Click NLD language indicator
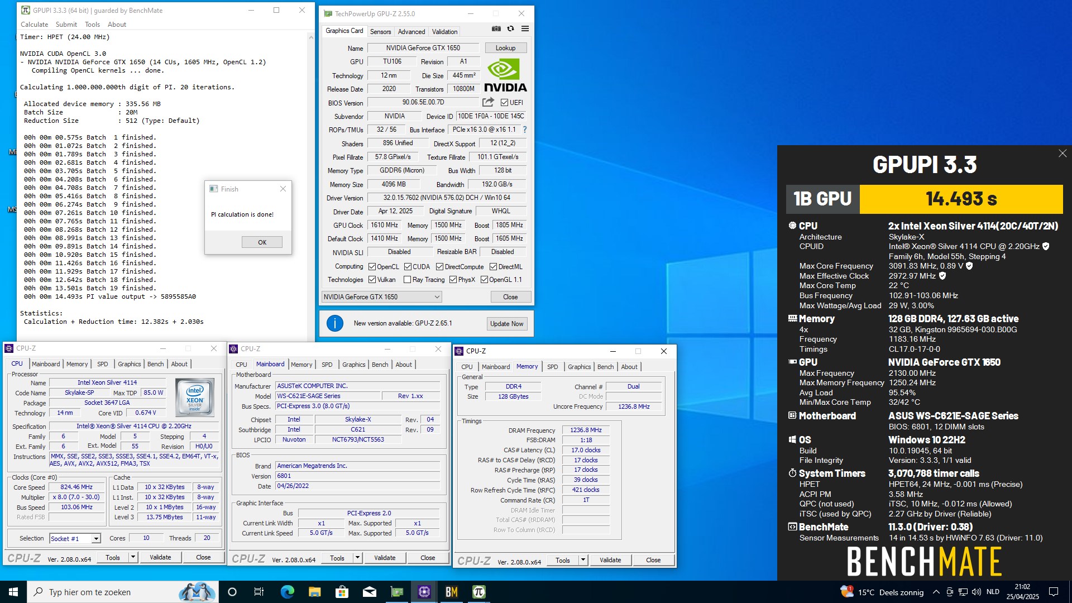This screenshot has height=603, width=1072. coord(993,592)
